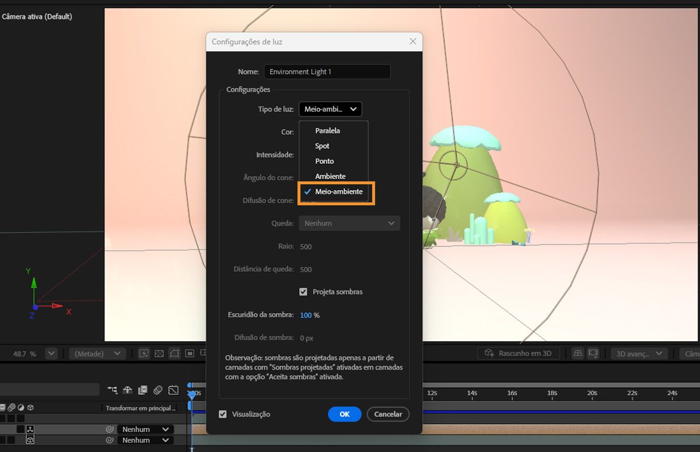
Task: Click the pick whip spiral in the second Nenhum row
Action: point(109,440)
